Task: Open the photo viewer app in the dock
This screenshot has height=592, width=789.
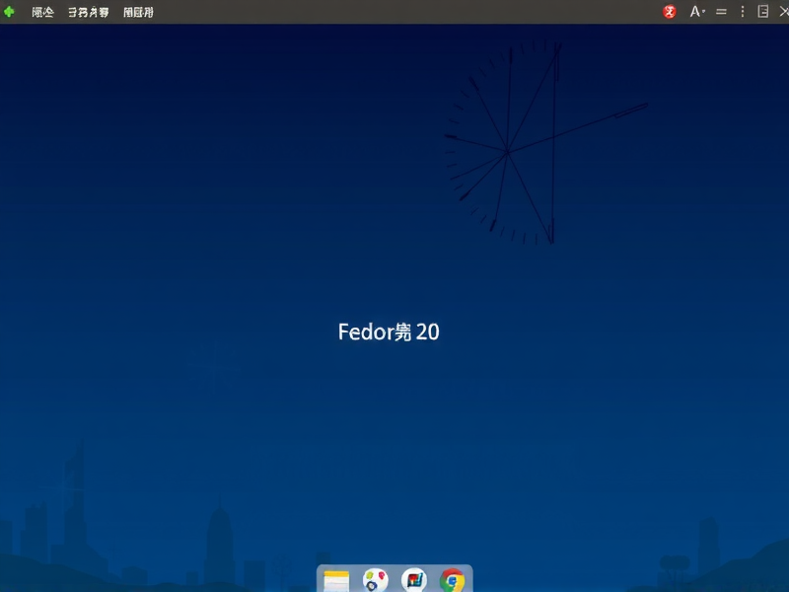Action: (x=412, y=579)
